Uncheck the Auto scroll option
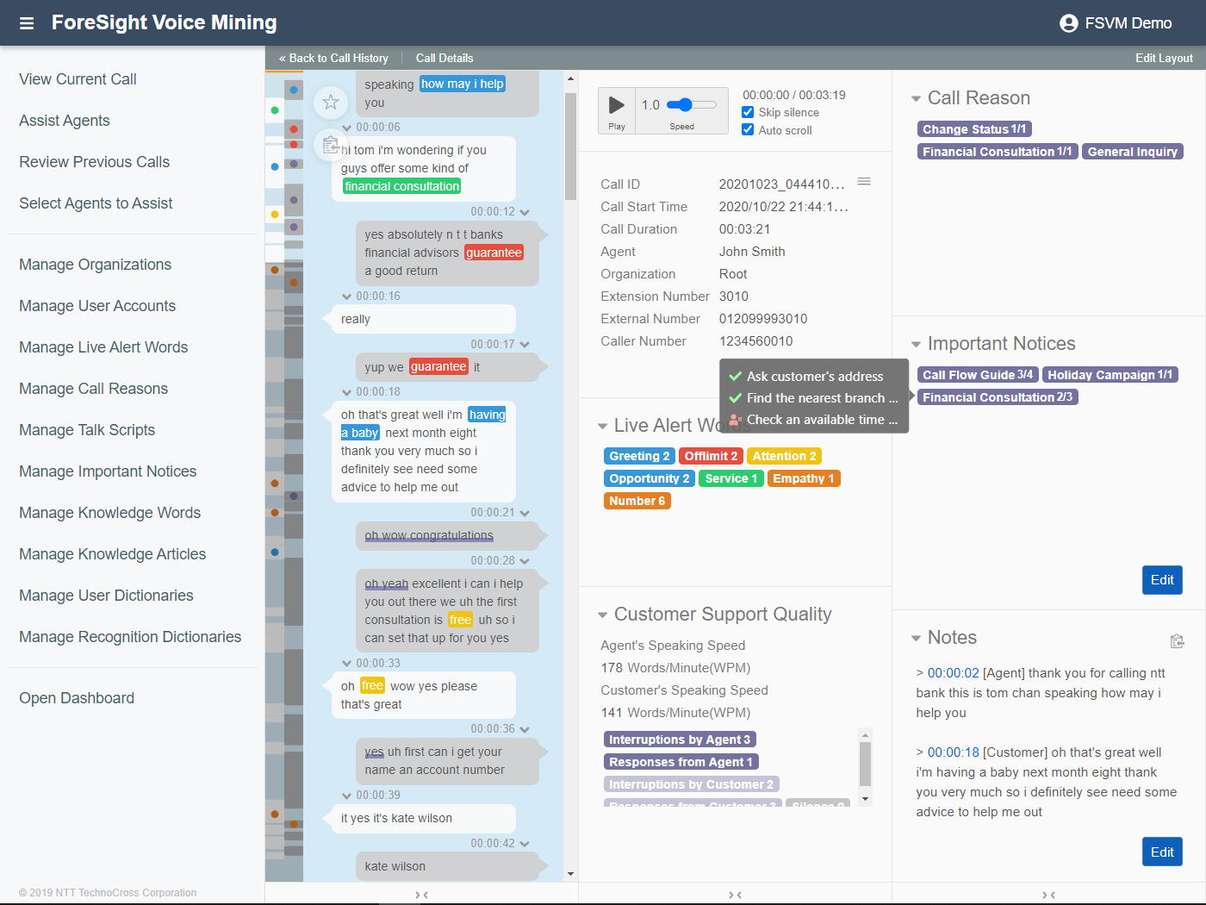This screenshot has width=1206, height=905. pos(748,130)
